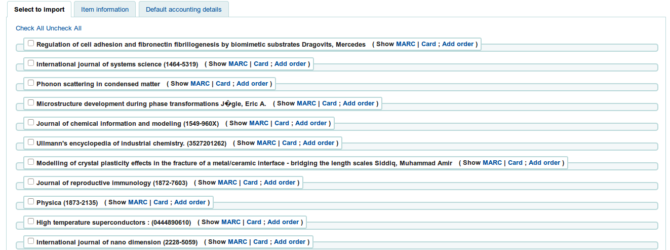Show MARC for Journal of chemical information and modeling

point(259,123)
